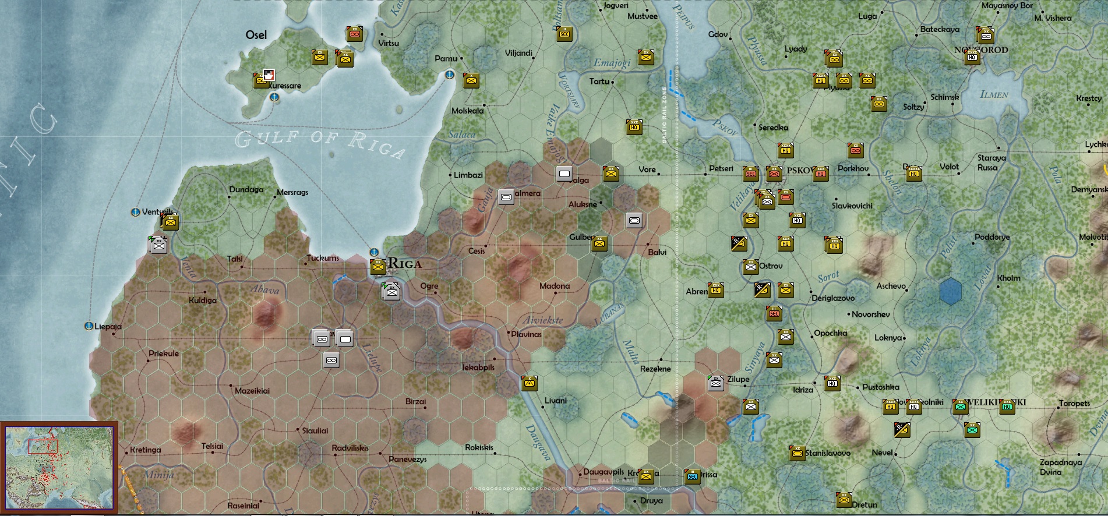1108x516 pixels.
Task: Click the mechanized stack southeast of Lyady
Action: pyautogui.click(x=834, y=58)
